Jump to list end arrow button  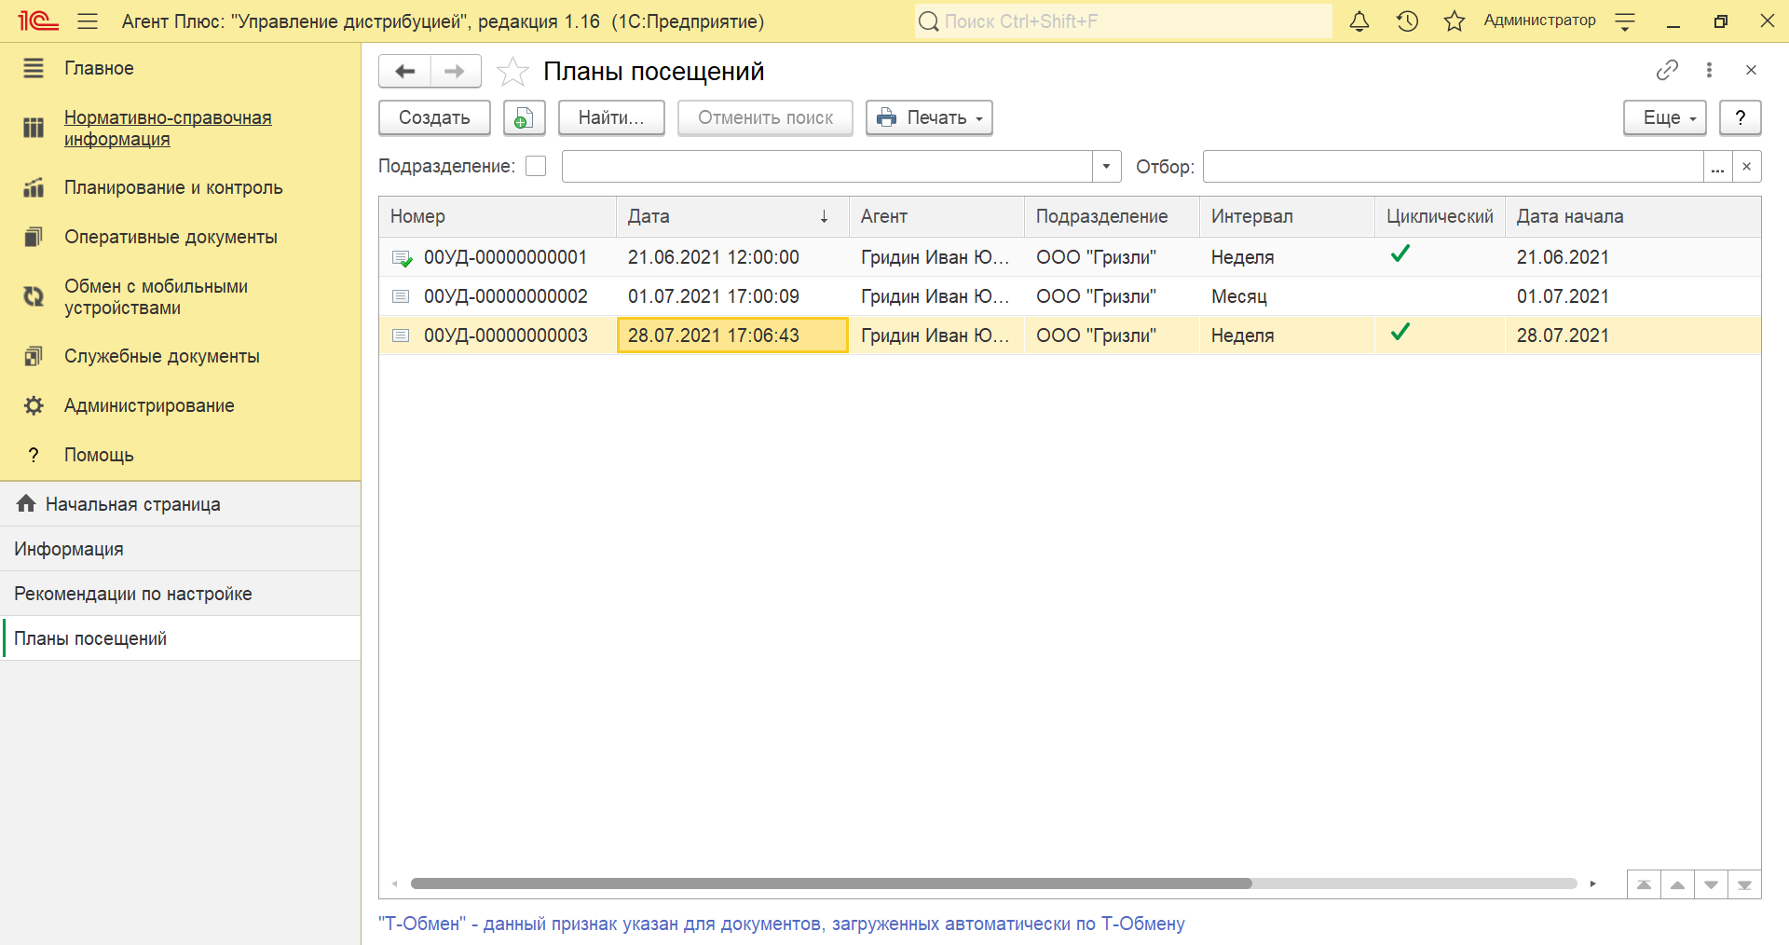tap(1744, 884)
